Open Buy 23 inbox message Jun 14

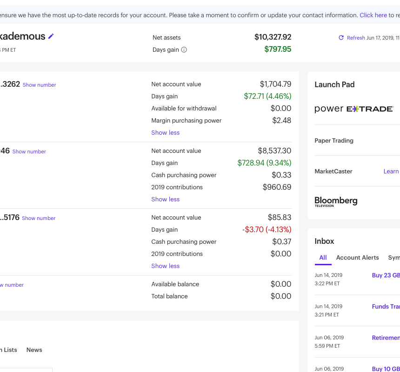(386, 276)
